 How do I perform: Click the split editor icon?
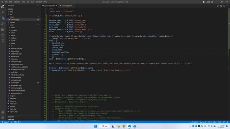point(224,6)
